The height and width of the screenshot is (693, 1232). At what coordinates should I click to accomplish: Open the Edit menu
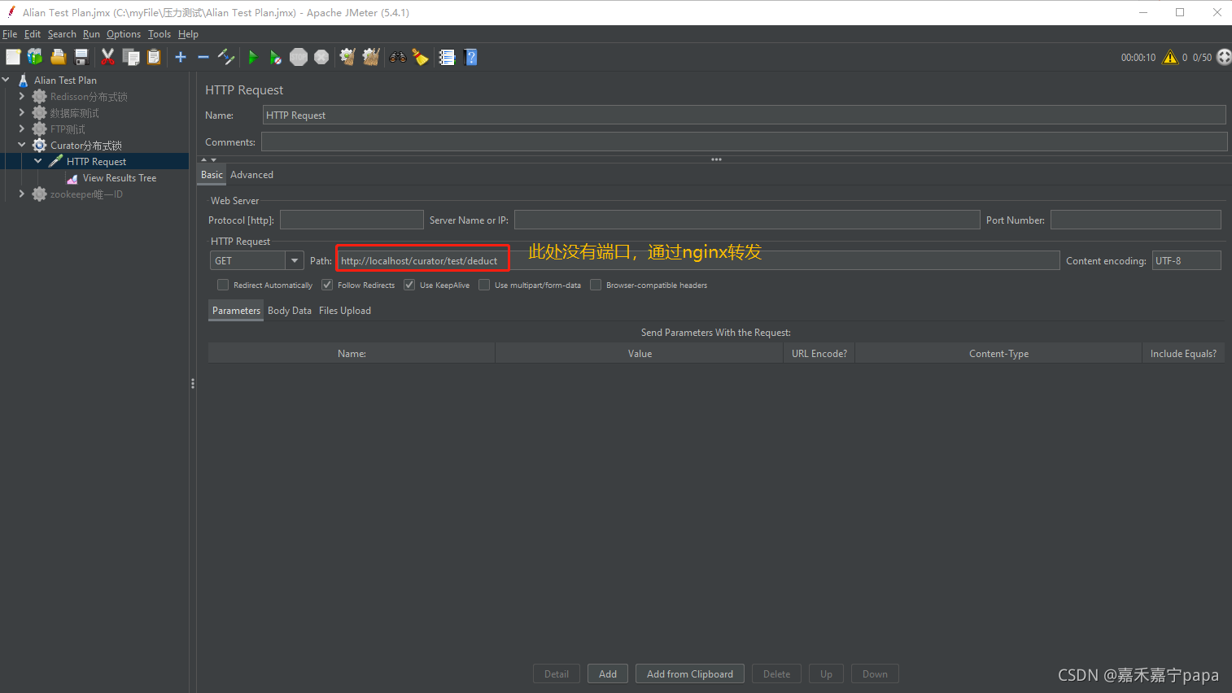pos(33,34)
